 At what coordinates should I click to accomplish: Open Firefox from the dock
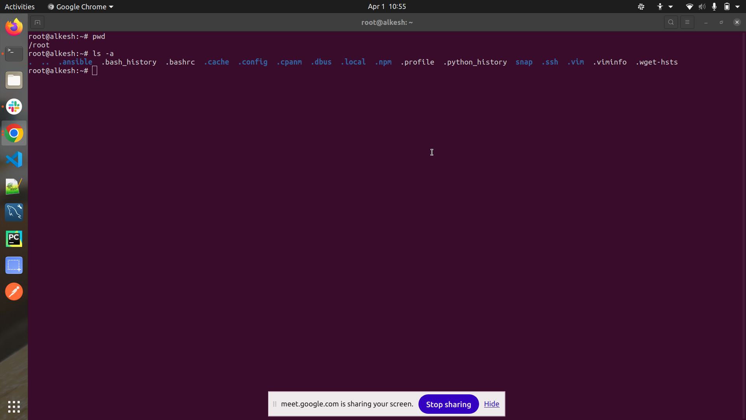coord(14,27)
